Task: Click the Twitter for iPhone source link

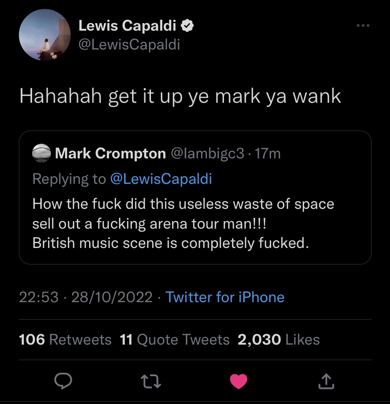Action: click(x=225, y=297)
